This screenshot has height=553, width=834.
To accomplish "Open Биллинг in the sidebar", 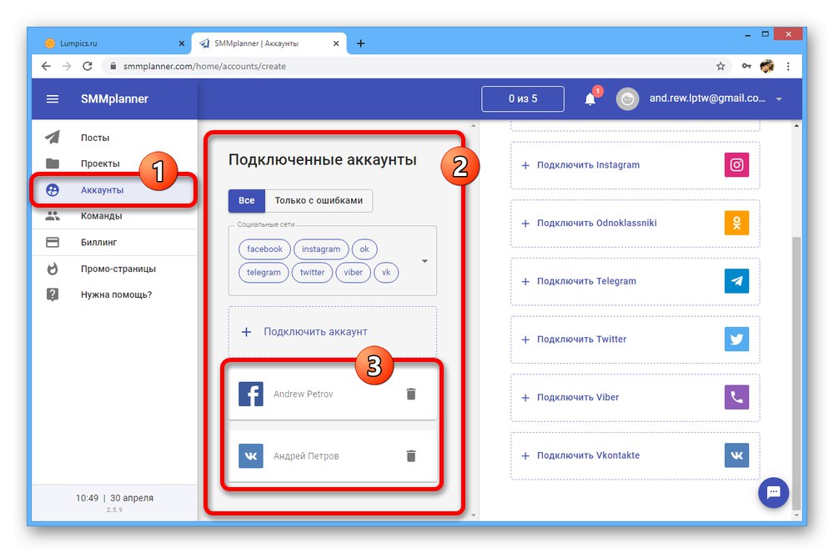I will [x=114, y=243].
